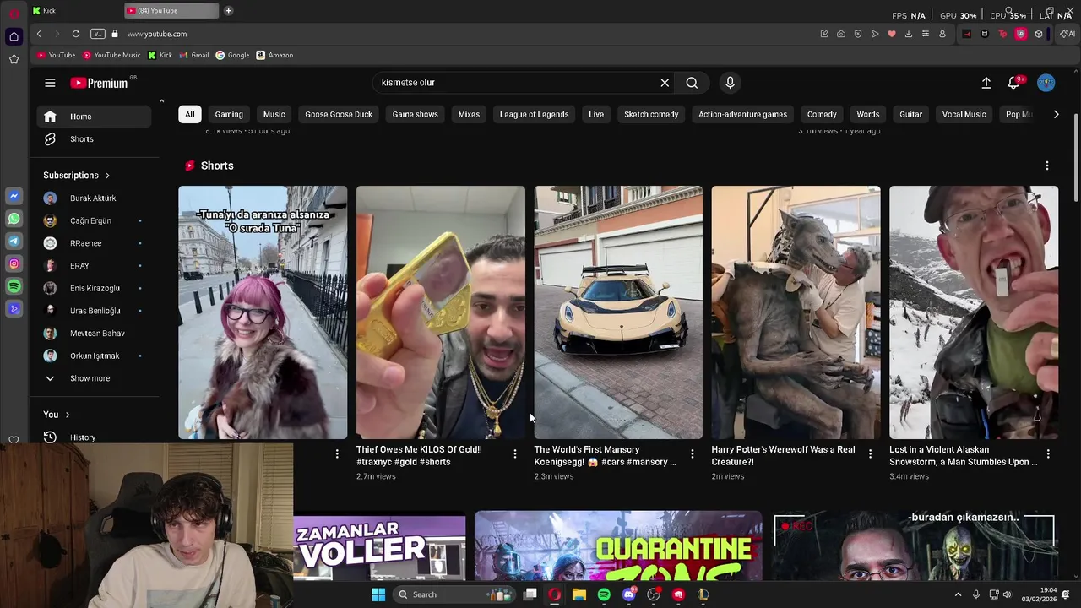The height and width of the screenshot is (608, 1081).
Task: Expand the Subscriptions section chevron
Action: click(107, 176)
